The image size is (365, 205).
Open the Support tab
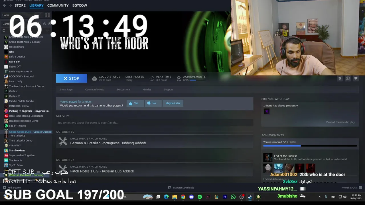pyautogui.click(x=169, y=89)
